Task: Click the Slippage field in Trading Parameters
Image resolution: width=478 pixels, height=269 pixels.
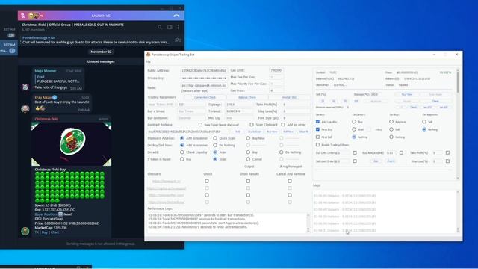Action: (239, 105)
